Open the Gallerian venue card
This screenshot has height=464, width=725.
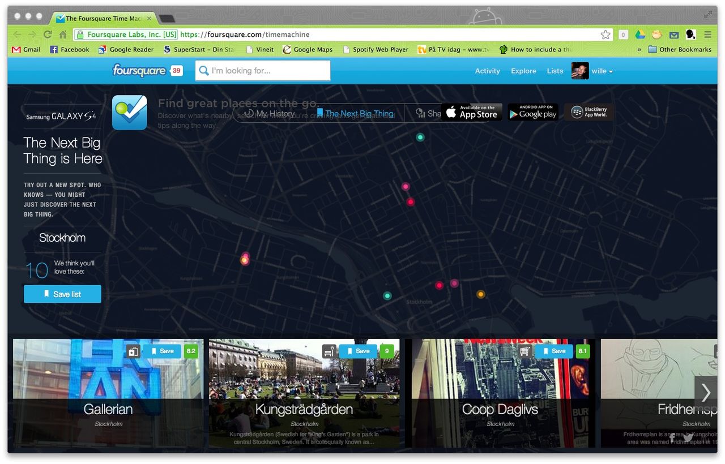tap(108, 393)
